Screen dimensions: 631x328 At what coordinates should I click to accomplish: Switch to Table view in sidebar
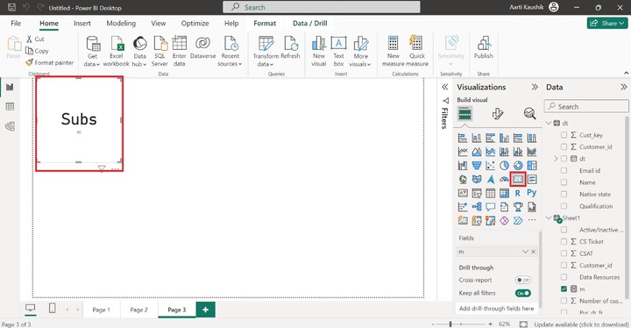point(10,107)
